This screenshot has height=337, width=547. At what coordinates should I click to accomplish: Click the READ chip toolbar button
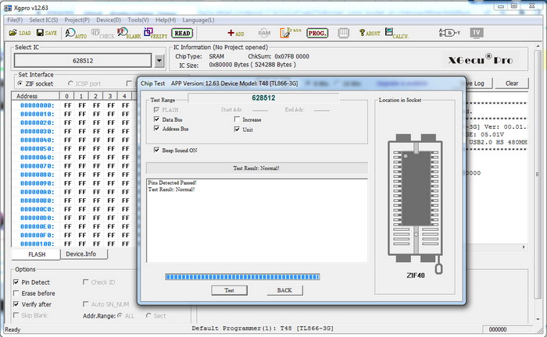[x=182, y=33]
